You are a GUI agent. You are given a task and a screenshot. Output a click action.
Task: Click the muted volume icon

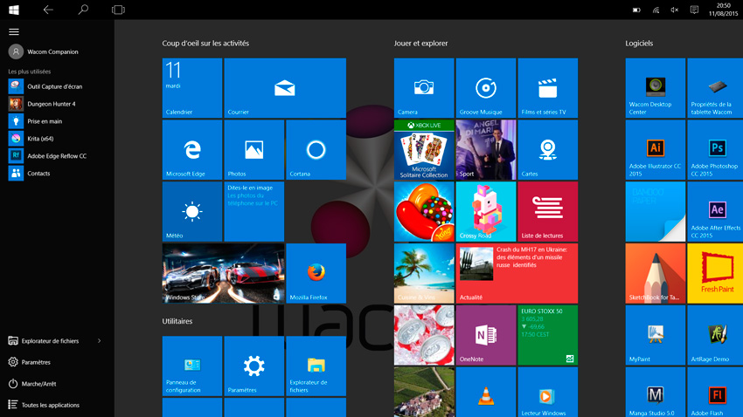(x=674, y=10)
